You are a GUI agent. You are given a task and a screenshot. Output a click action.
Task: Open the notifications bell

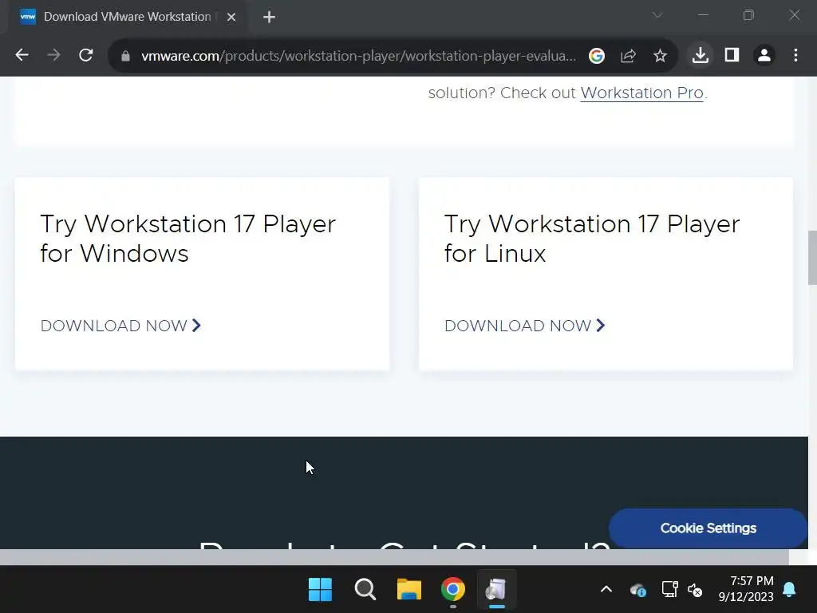click(x=789, y=590)
